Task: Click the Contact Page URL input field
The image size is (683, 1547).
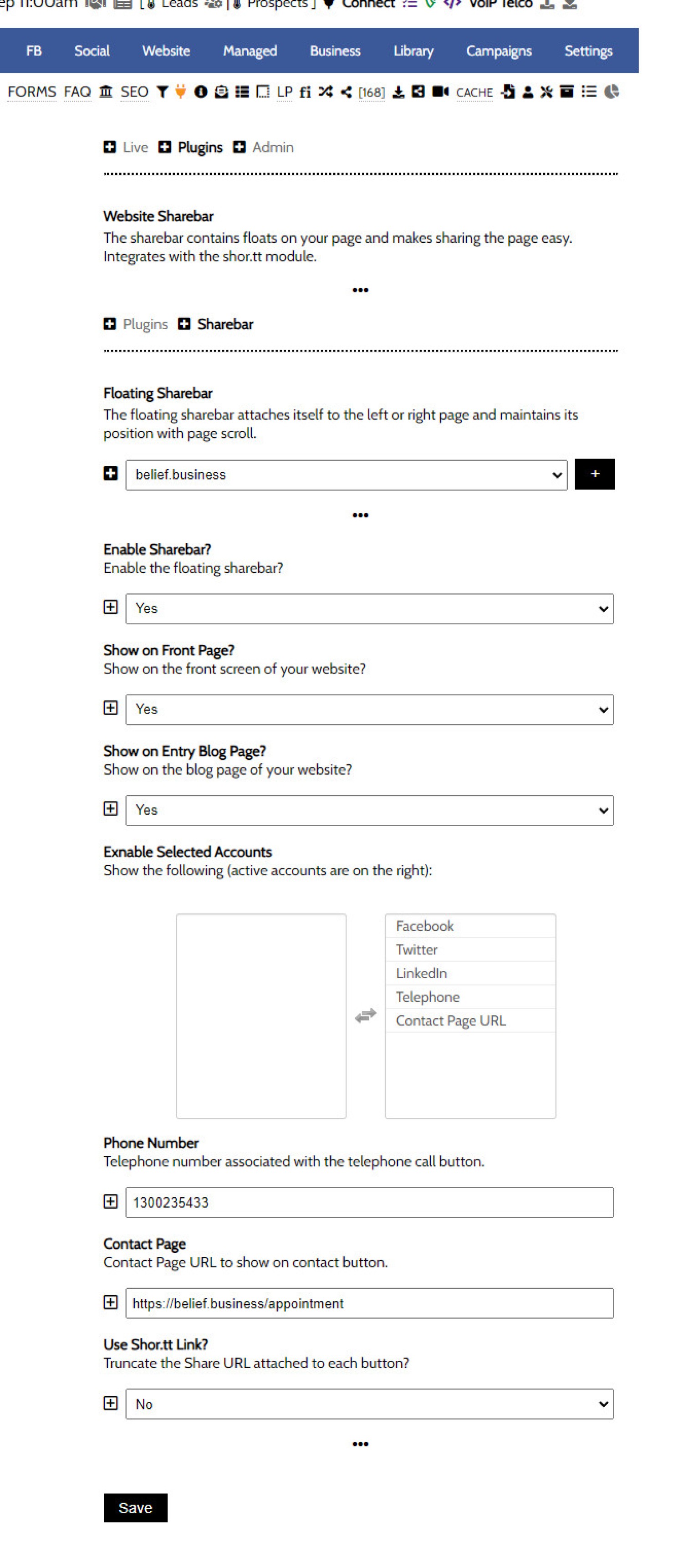Action: (x=369, y=1302)
